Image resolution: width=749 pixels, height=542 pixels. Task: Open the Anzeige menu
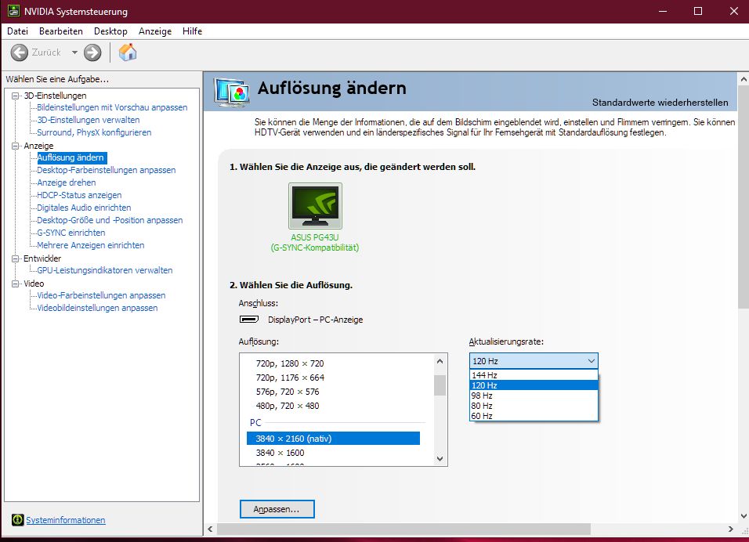point(155,31)
